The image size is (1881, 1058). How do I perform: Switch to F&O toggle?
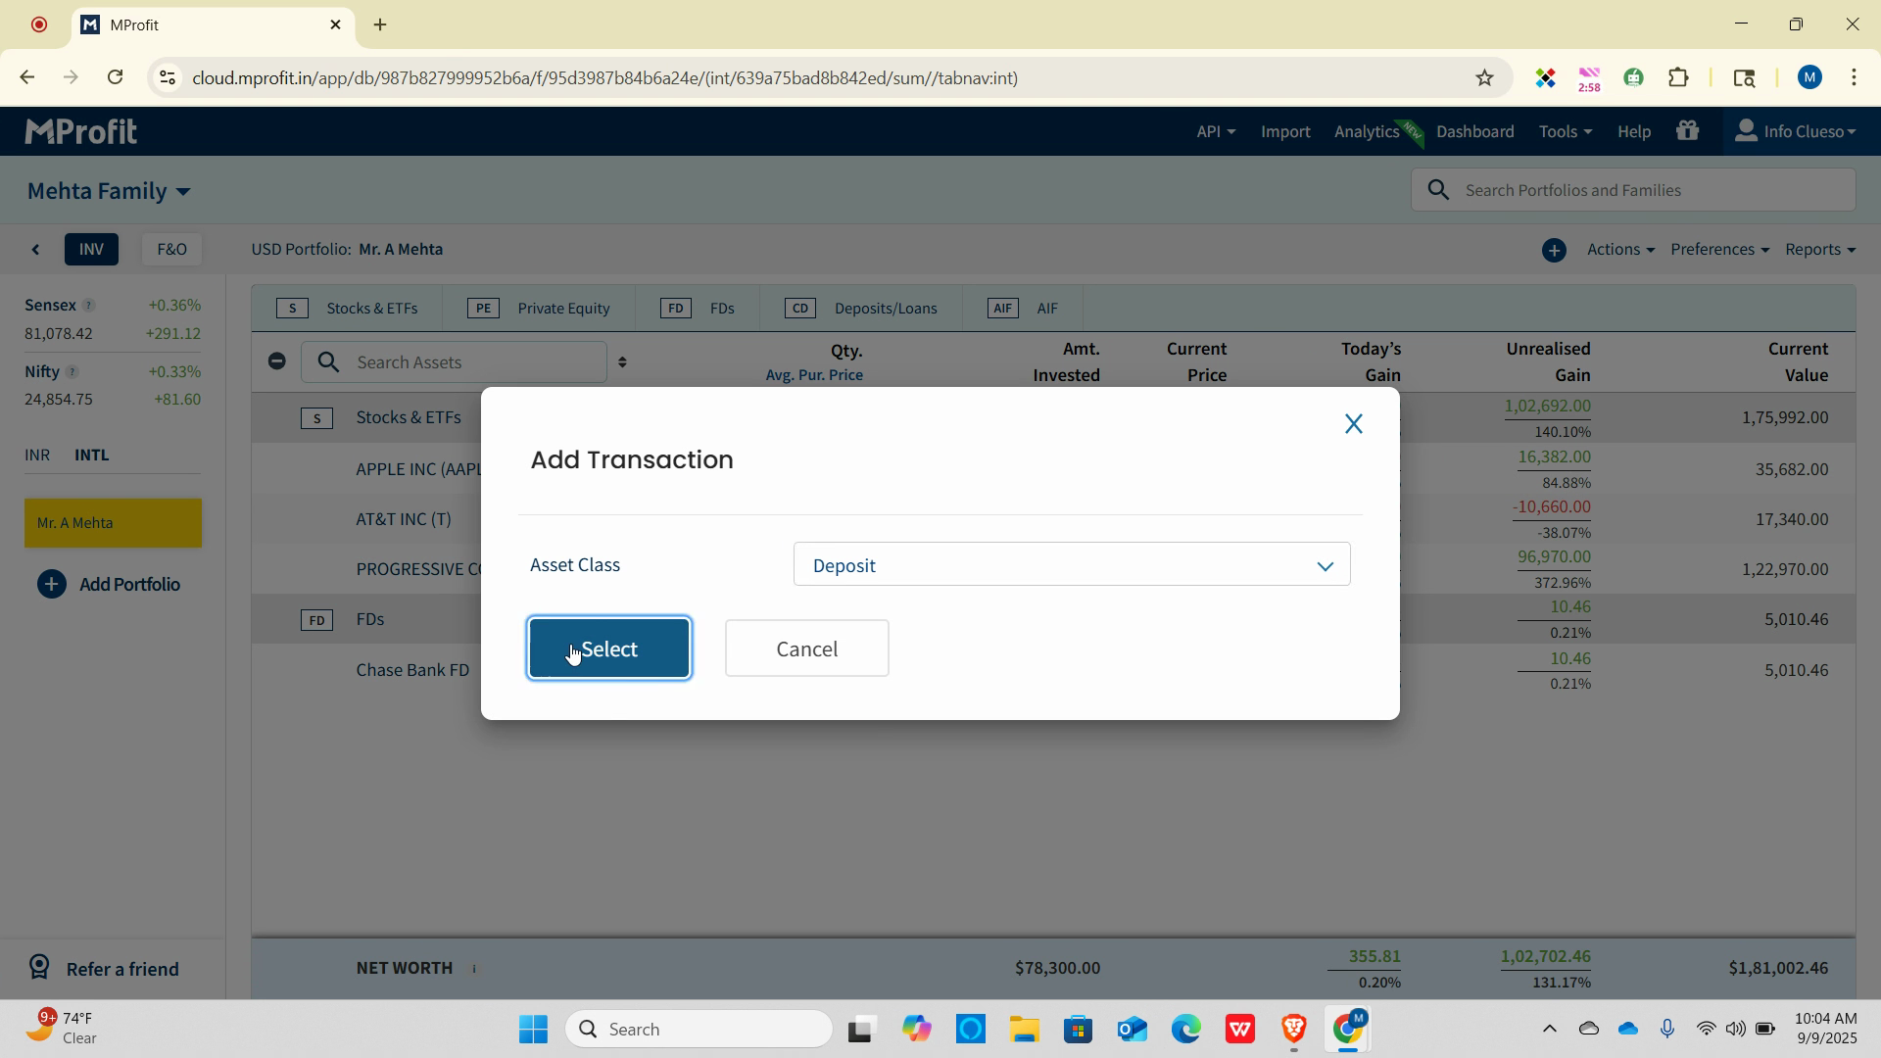click(x=171, y=250)
